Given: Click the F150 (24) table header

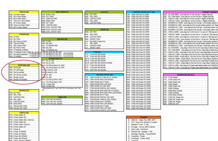Looking at the screenshot, I should coord(104,52).
